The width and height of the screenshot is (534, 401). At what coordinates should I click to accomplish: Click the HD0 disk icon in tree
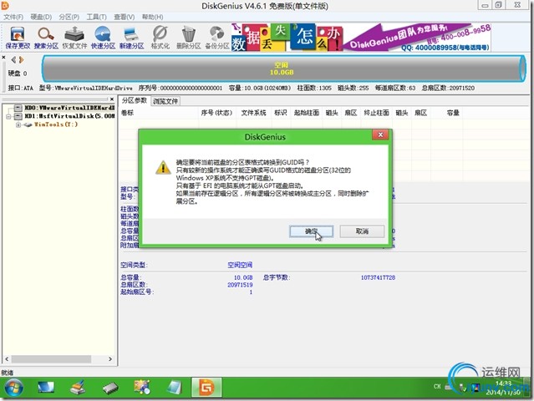pyautogui.click(x=18, y=108)
